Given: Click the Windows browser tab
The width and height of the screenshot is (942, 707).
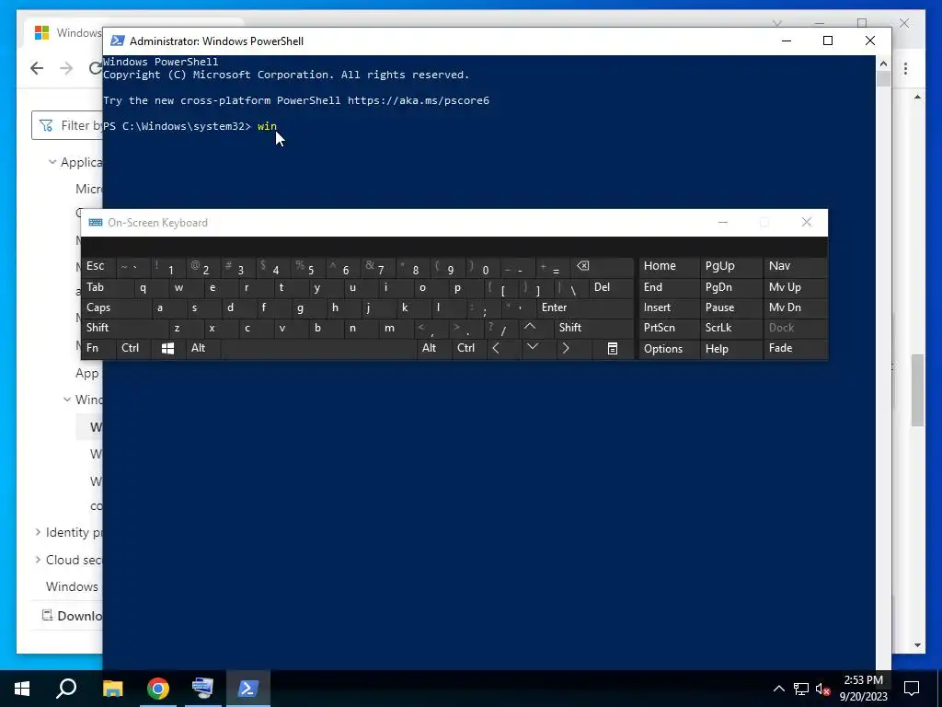Looking at the screenshot, I should (65, 32).
